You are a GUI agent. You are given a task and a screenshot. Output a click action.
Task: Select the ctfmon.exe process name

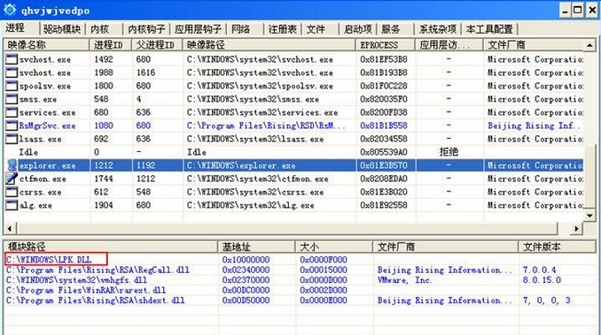[x=43, y=179]
